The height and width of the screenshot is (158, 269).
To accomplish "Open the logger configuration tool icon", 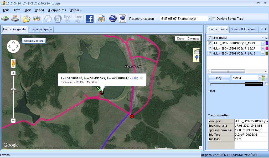I will click(x=15, y=18).
